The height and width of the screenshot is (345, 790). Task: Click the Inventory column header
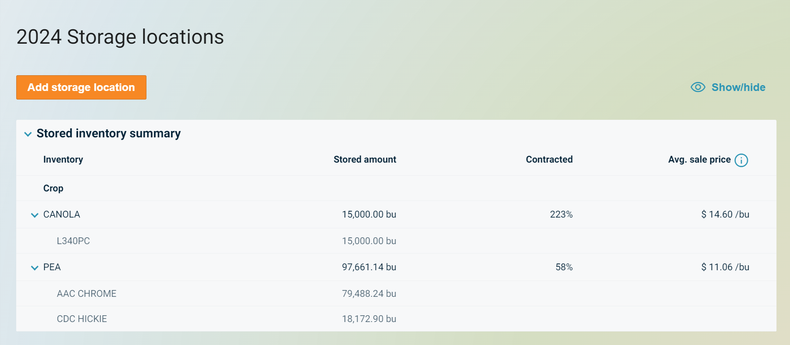click(x=63, y=159)
